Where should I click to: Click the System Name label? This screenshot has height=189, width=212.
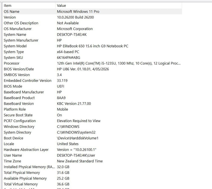click(15, 34)
